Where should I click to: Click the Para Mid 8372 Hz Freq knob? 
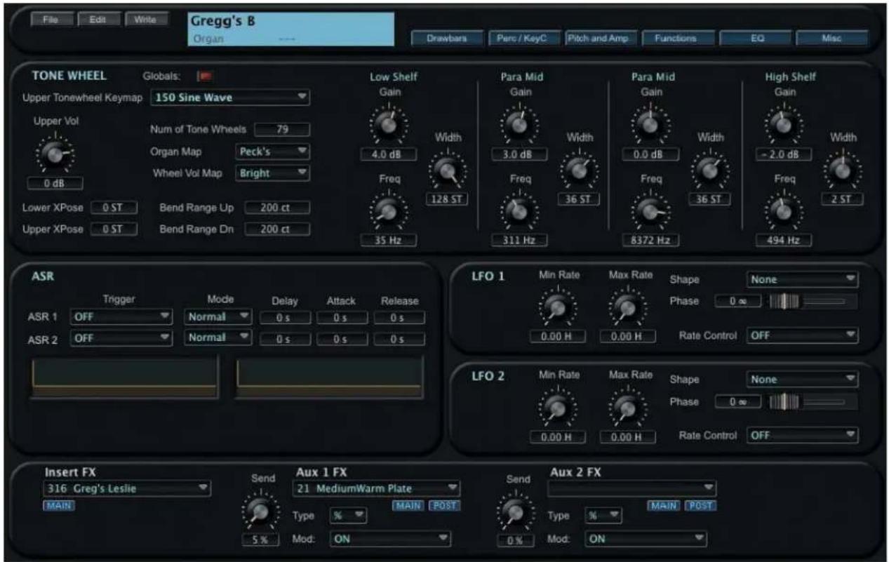pos(650,211)
